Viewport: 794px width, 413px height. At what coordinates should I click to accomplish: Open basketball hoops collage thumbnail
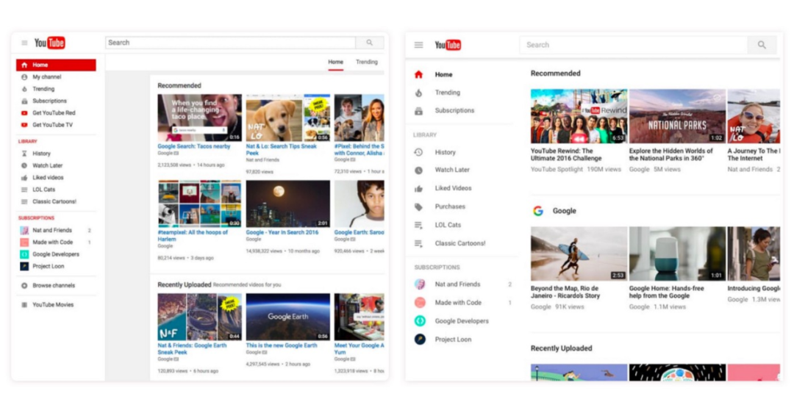coord(199,204)
